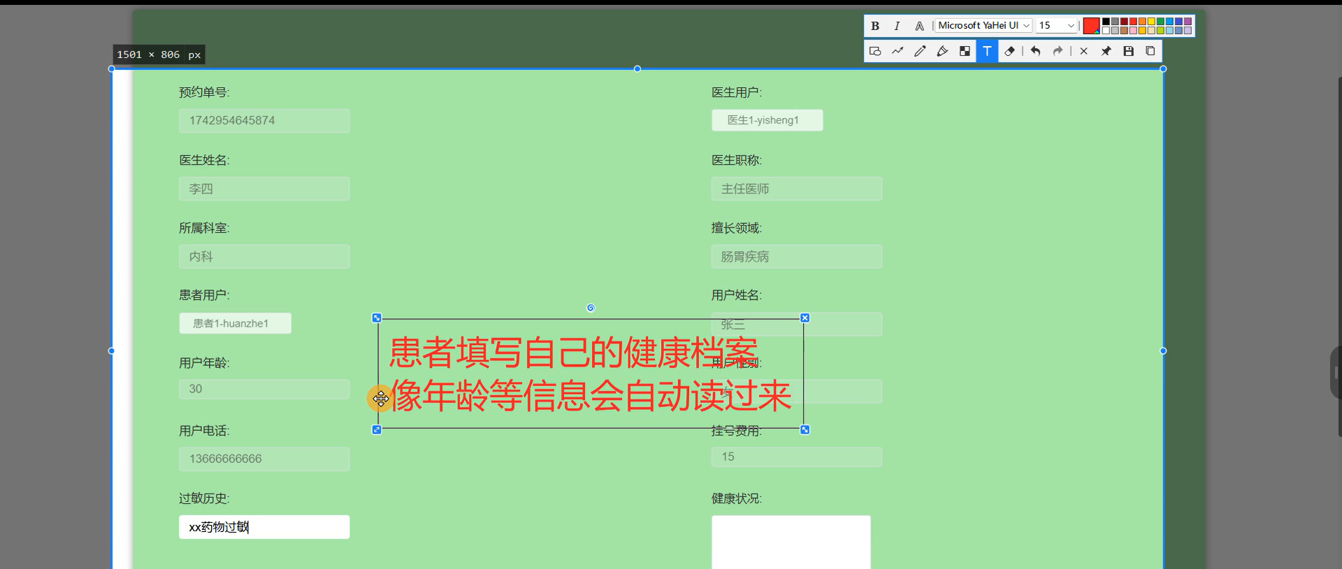The image size is (1342, 569).
Task: Click the 健康状况: label
Action: tap(737, 498)
